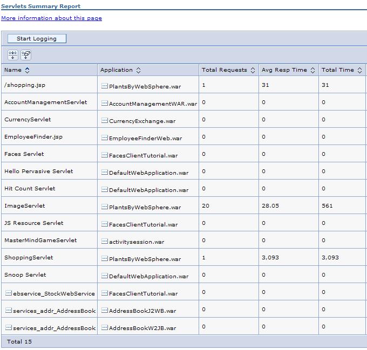Click the Total 15 footer text
This screenshot has width=367, height=350.
[19, 342]
